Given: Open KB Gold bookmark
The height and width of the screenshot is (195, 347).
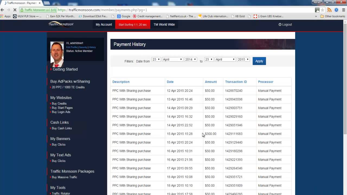Looking at the screenshot, I should pos(238,16).
